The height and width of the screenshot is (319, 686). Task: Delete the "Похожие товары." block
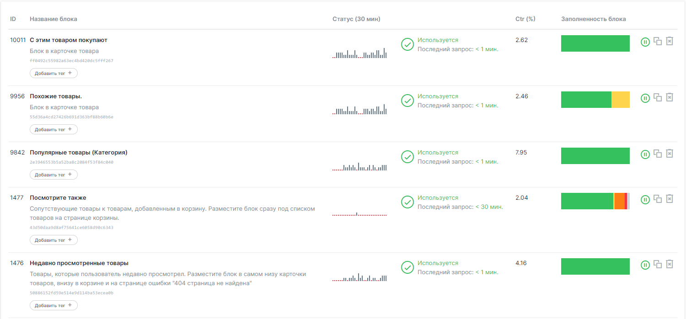tap(670, 97)
